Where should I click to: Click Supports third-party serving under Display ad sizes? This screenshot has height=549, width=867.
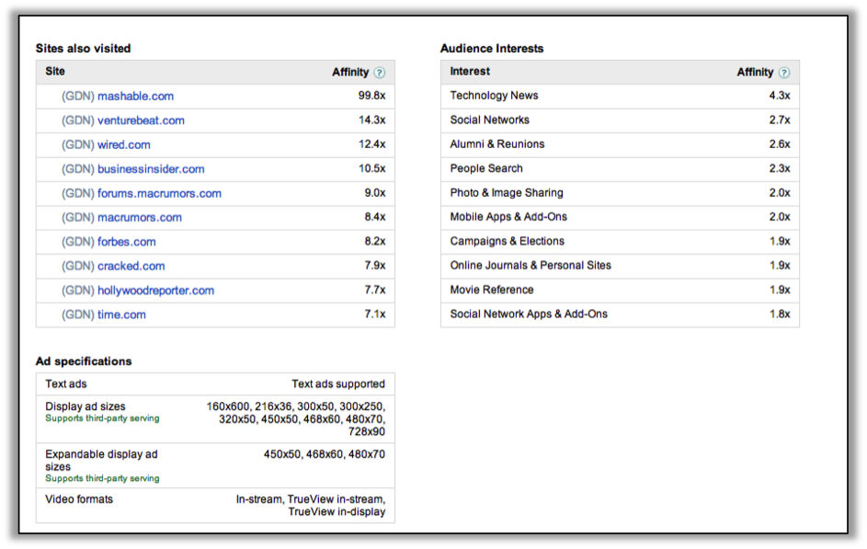[102, 418]
